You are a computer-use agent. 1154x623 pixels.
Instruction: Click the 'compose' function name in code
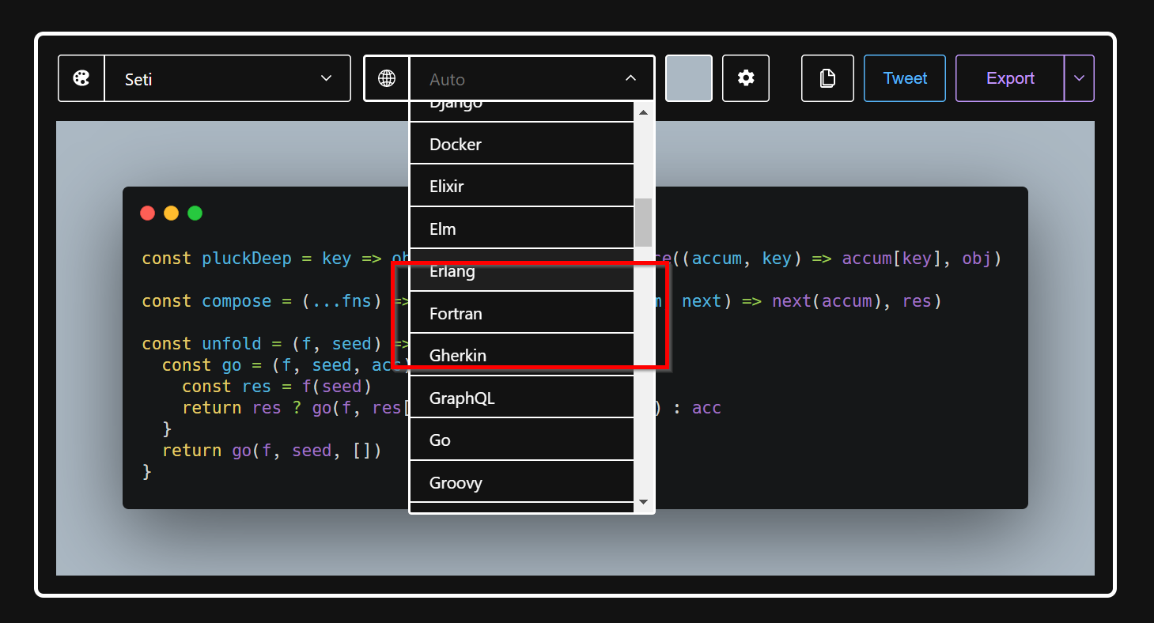(x=236, y=301)
